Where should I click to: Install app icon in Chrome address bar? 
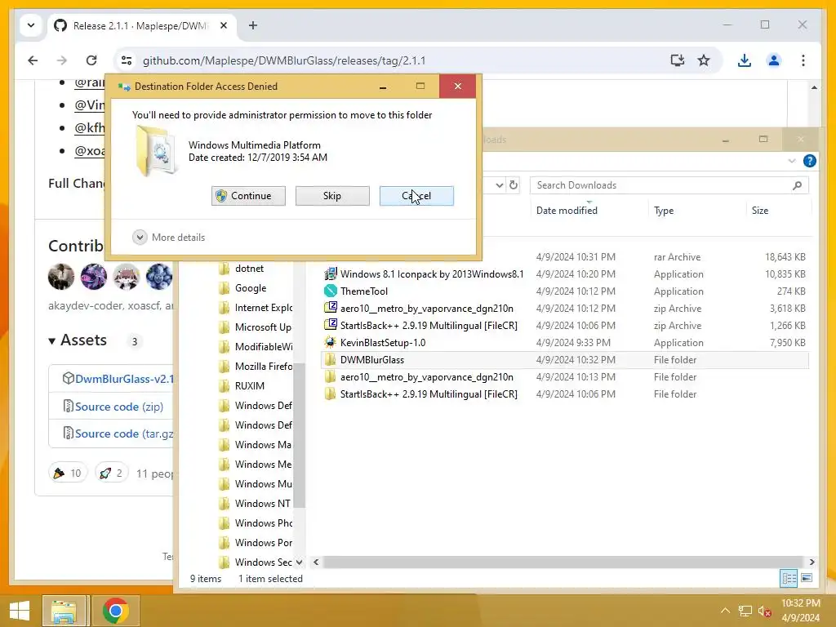[677, 60]
